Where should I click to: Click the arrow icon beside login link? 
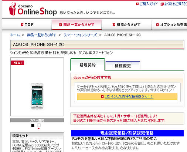[102, 96]
